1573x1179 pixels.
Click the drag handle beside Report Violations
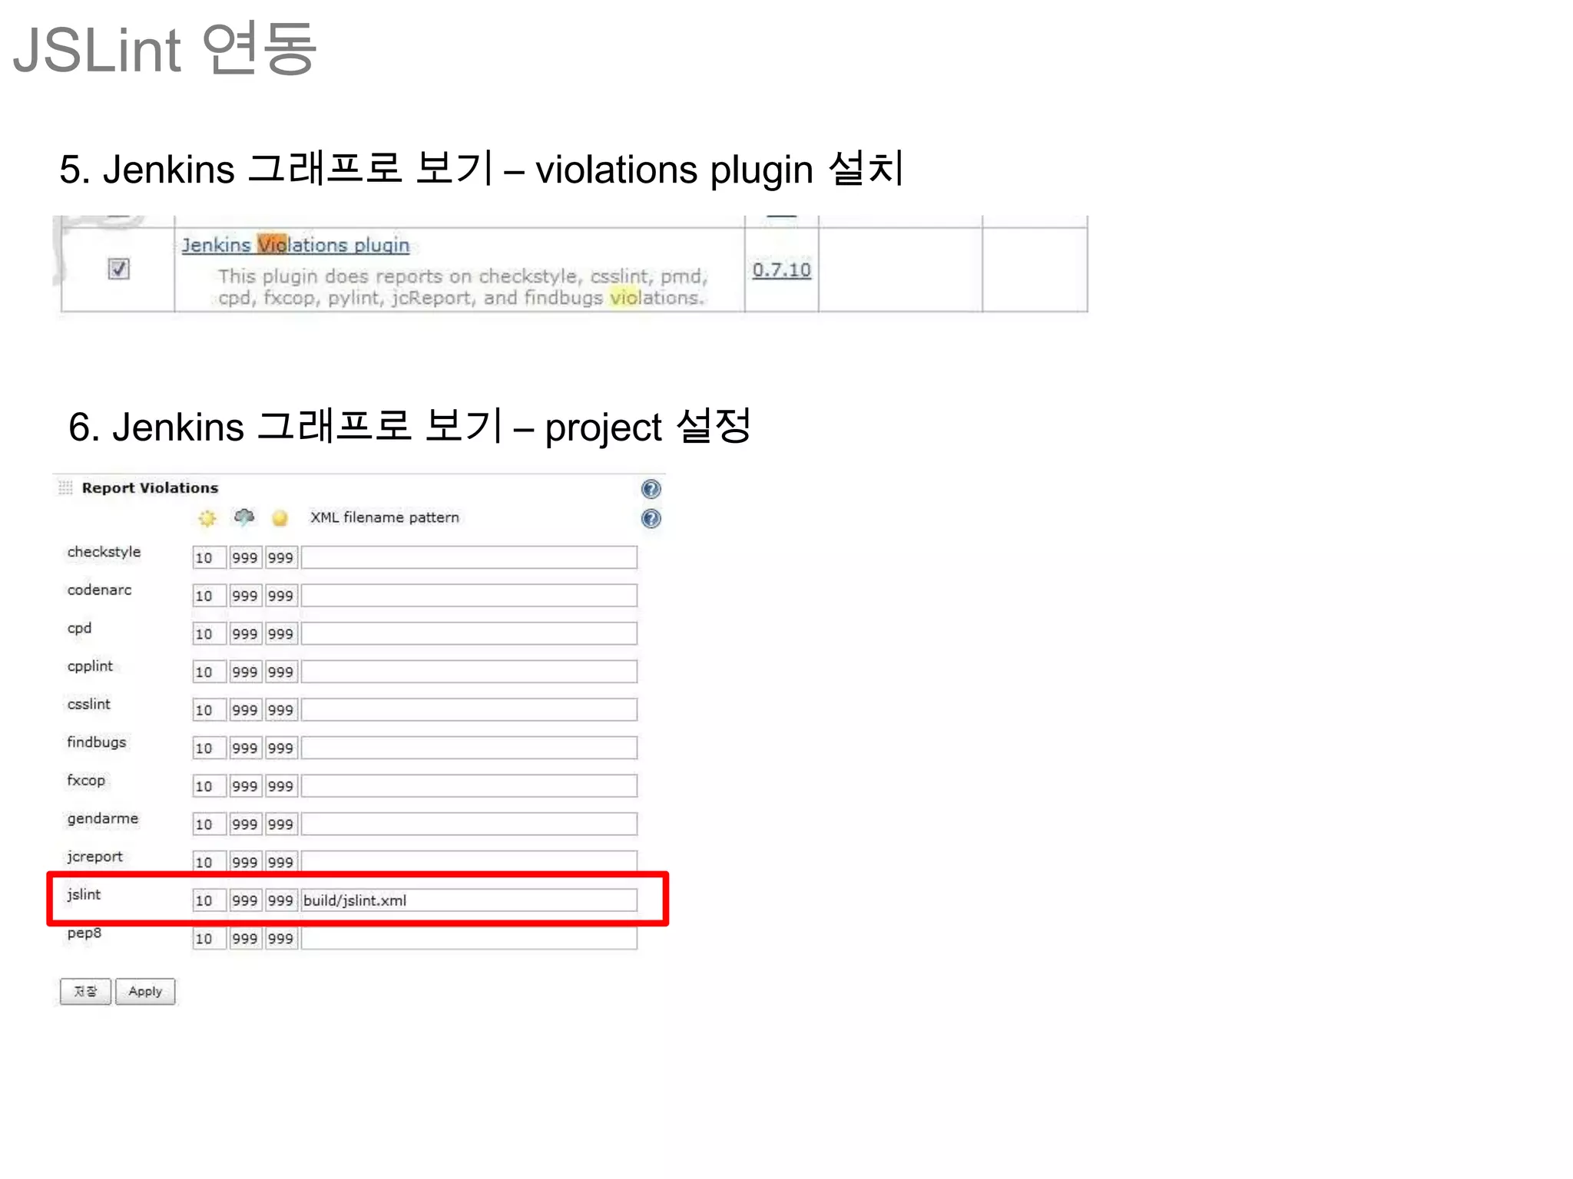66,488
